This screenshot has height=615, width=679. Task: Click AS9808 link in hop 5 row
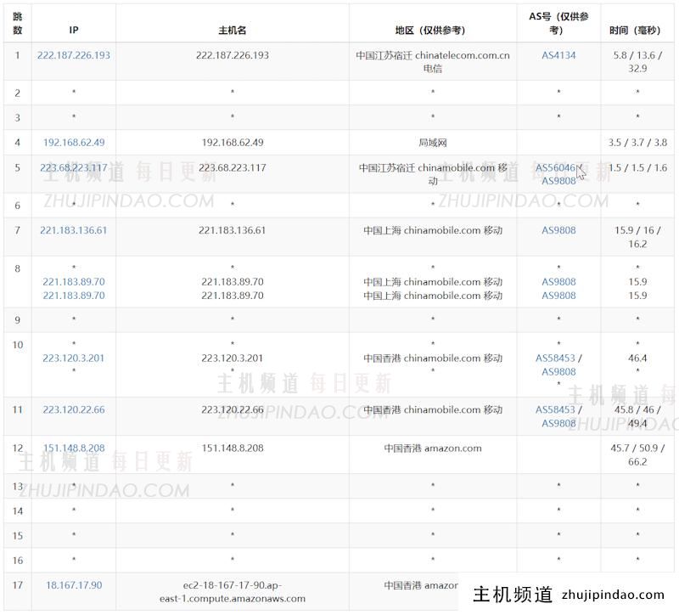[558, 181]
